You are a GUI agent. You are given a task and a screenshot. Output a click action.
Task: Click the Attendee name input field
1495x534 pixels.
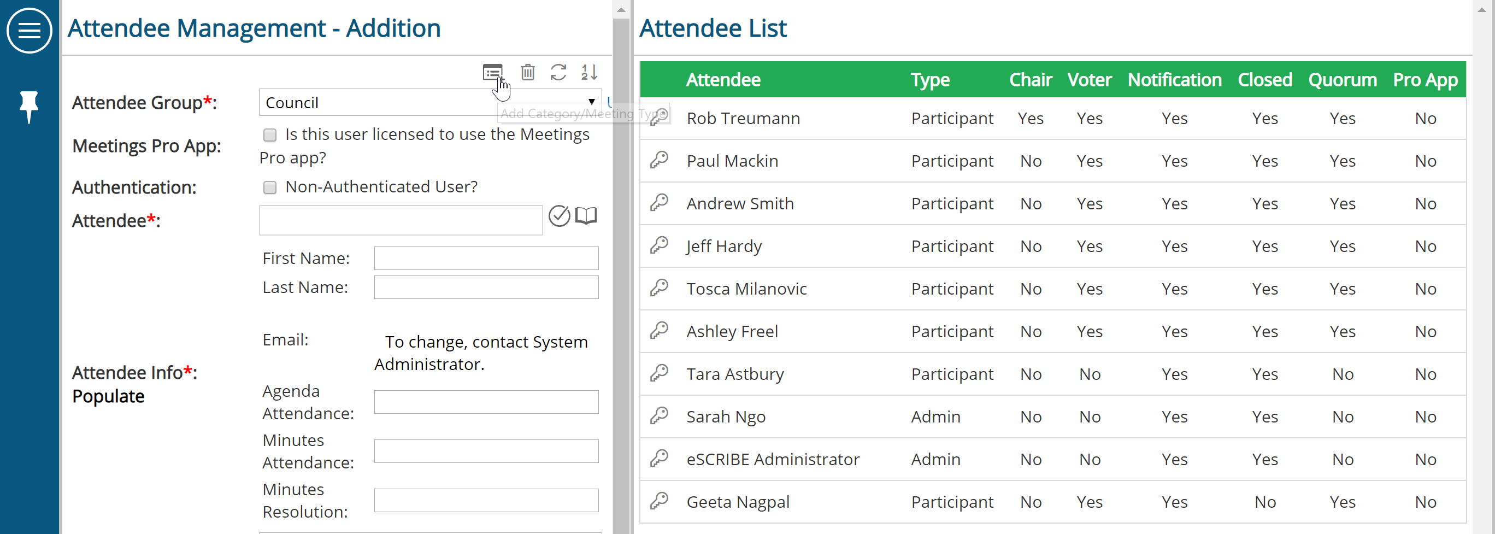[401, 220]
